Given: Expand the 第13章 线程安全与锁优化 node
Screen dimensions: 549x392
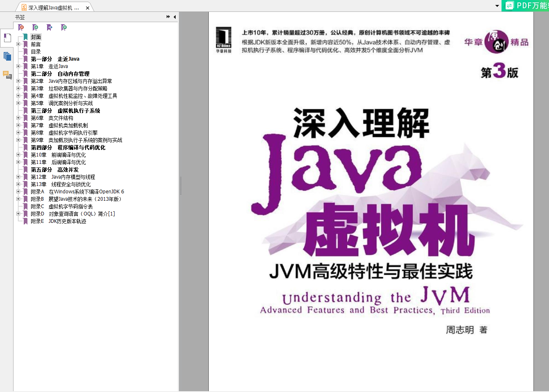Looking at the screenshot, I should 18,184.
